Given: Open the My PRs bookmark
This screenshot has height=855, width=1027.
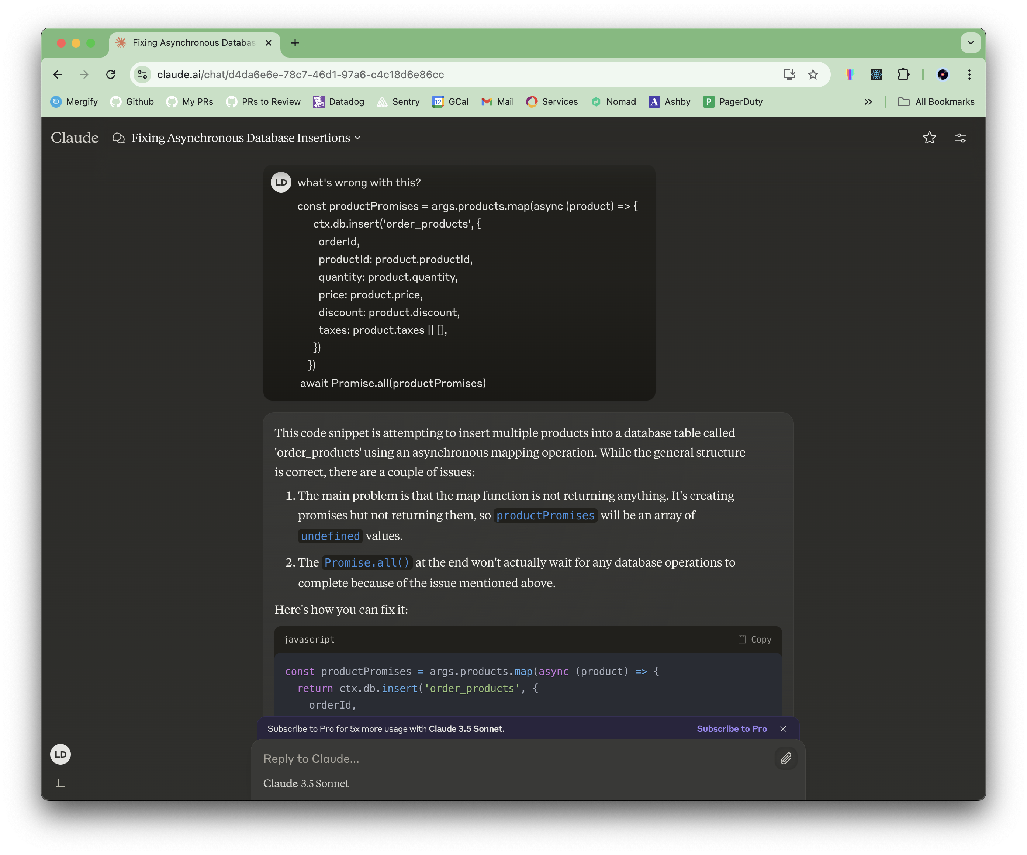Looking at the screenshot, I should coord(190,102).
